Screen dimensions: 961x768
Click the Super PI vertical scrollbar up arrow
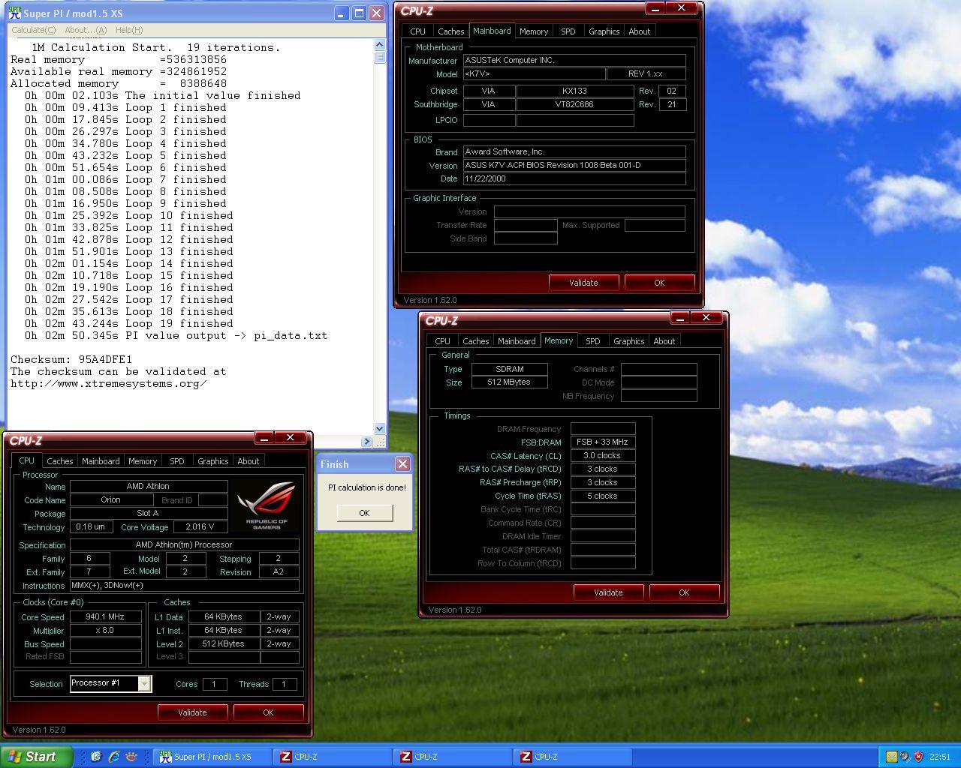[379, 45]
